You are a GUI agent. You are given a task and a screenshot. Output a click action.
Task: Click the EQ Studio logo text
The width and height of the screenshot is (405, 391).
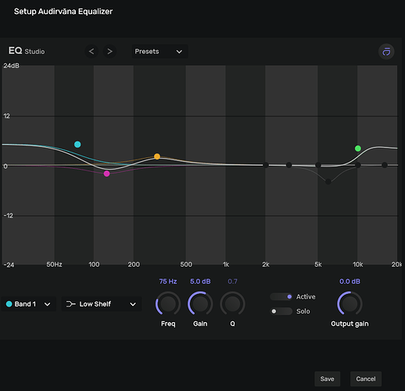click(27, 51)
